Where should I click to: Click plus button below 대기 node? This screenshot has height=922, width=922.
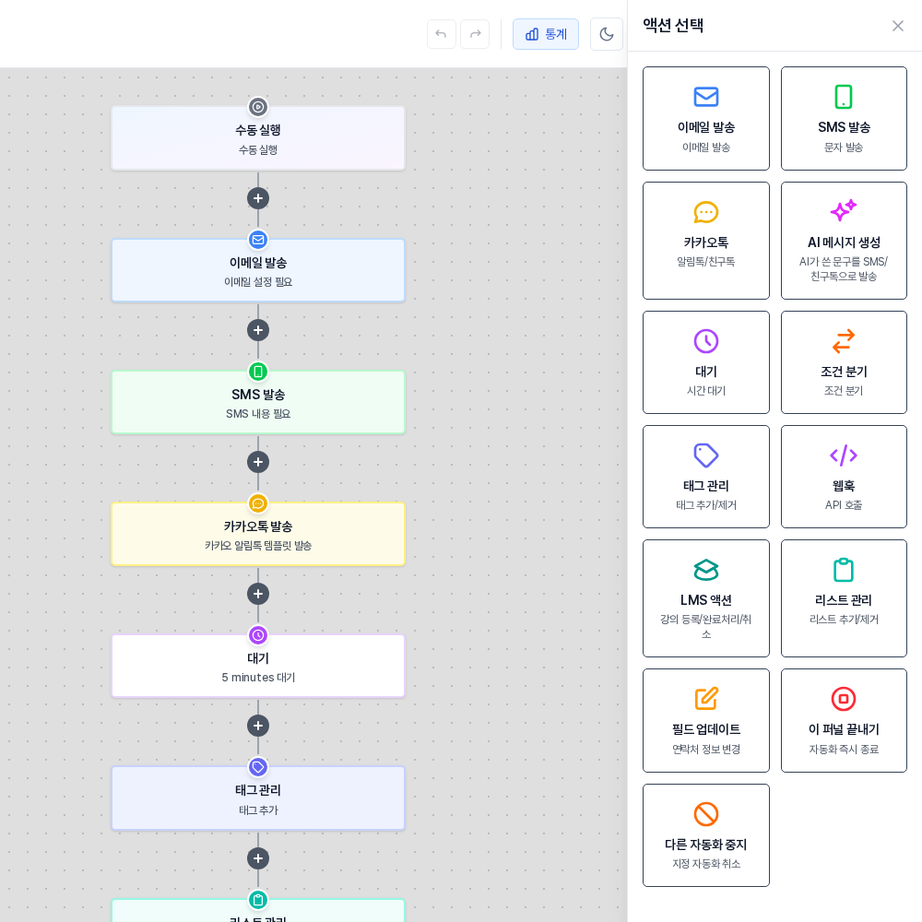(x=258, y=726)
